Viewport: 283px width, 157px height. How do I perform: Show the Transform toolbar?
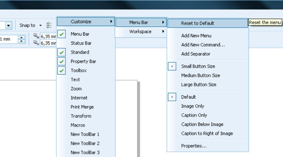point(86,116)
